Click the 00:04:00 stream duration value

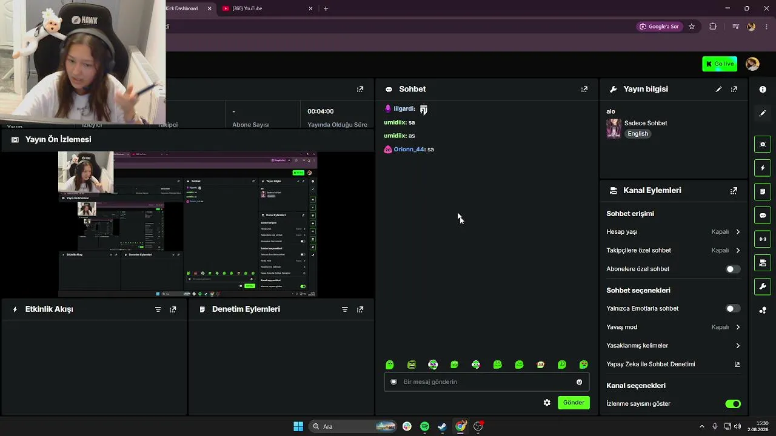[x=321, y=111]
